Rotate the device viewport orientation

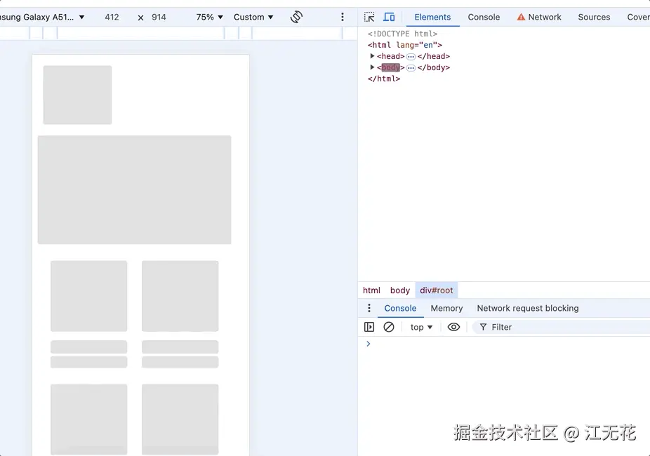click(x=296, y=17)
